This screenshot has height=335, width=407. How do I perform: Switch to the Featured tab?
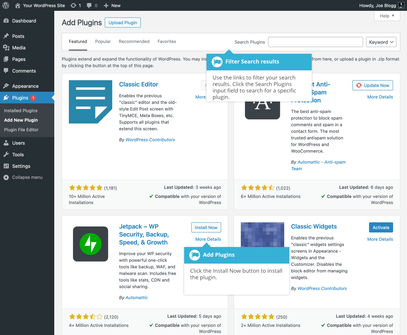[78, 42]
